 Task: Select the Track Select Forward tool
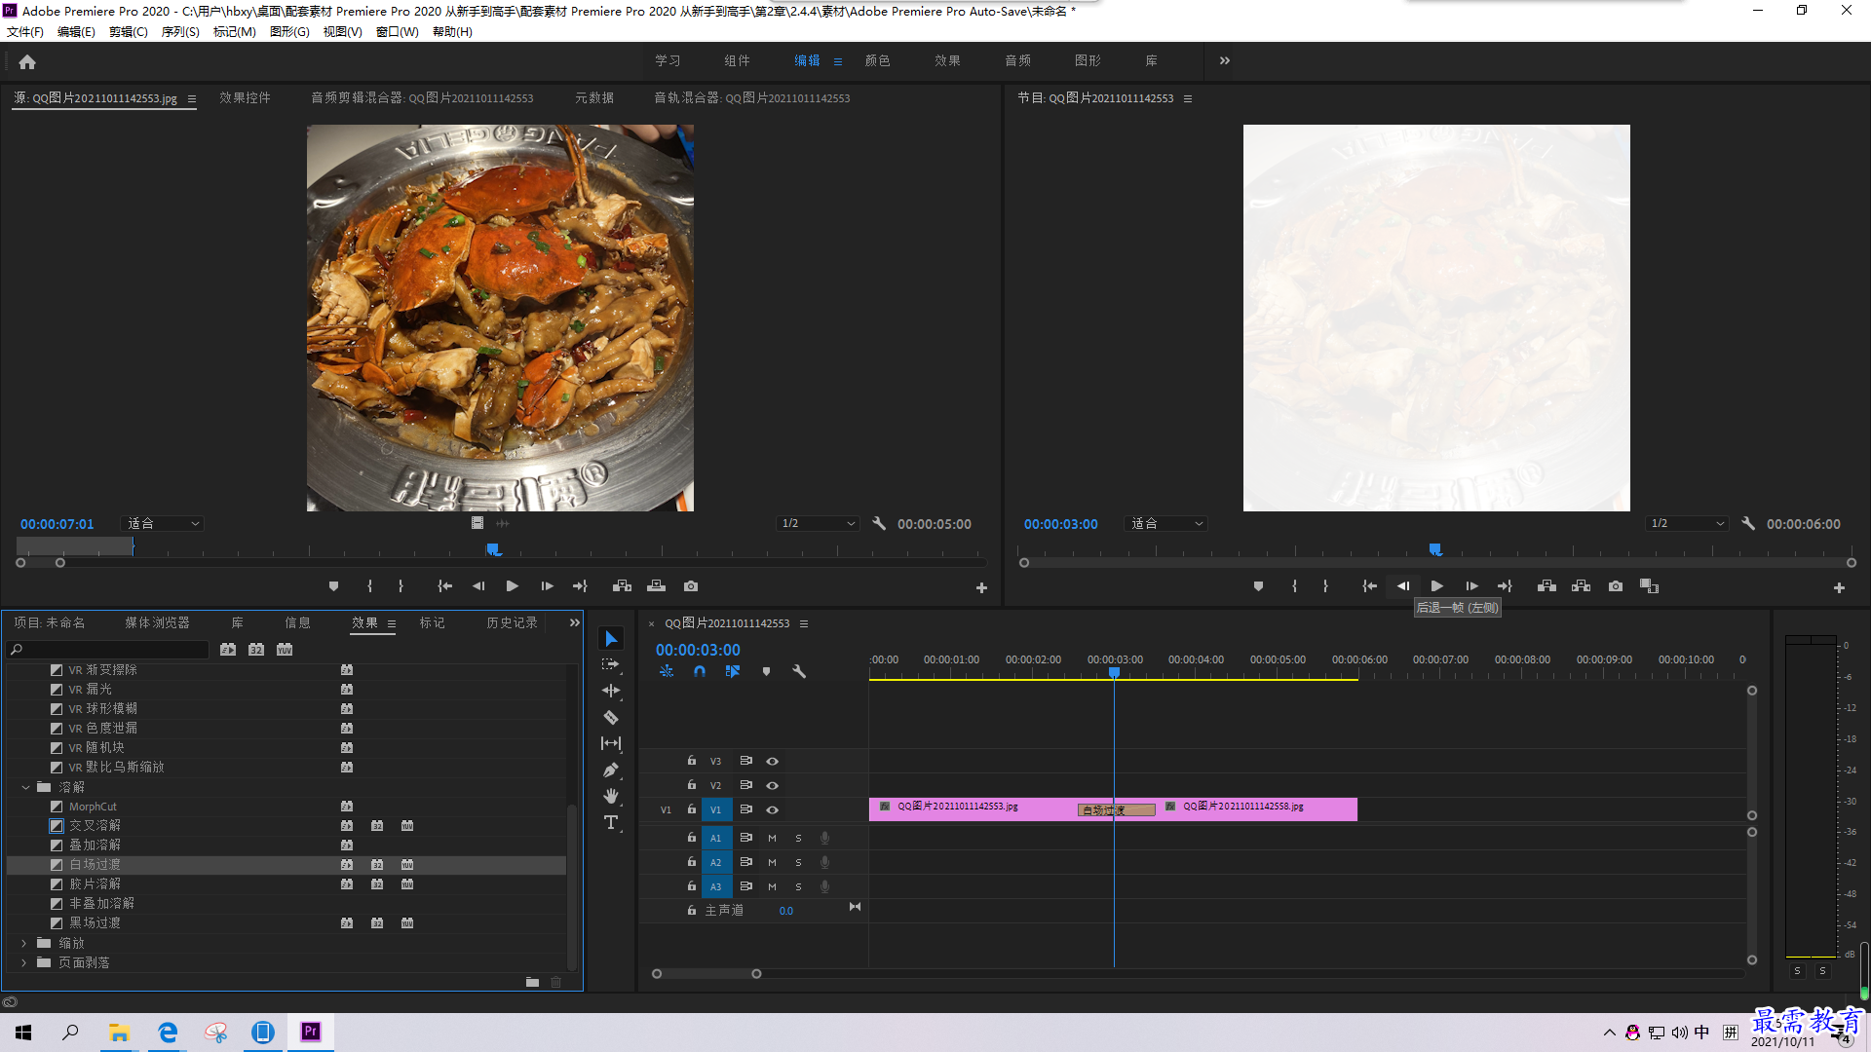[x=611, y=664]
